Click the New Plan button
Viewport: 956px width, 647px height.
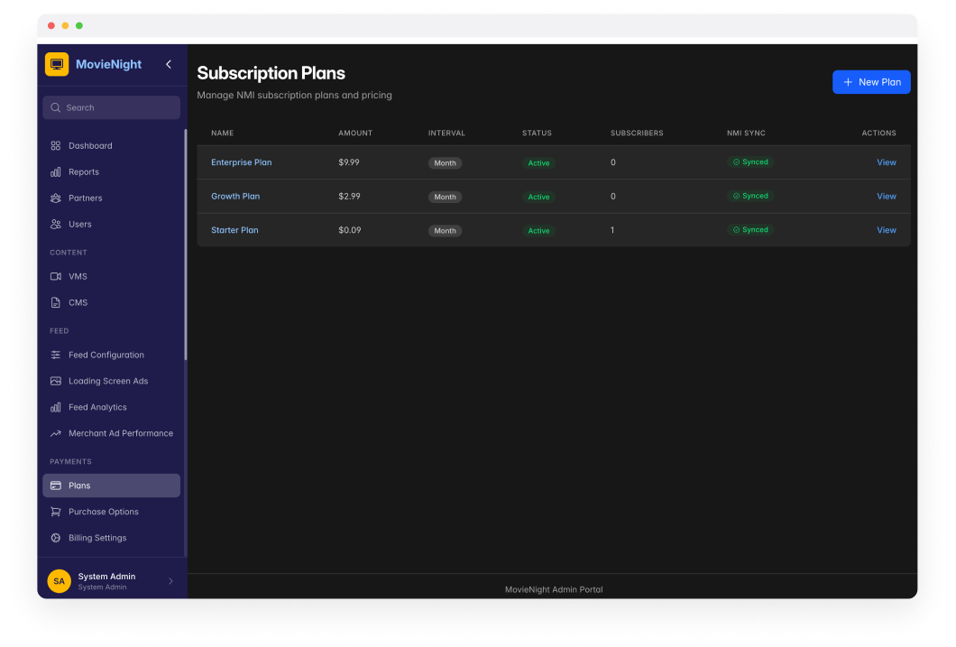pos(871,82)
